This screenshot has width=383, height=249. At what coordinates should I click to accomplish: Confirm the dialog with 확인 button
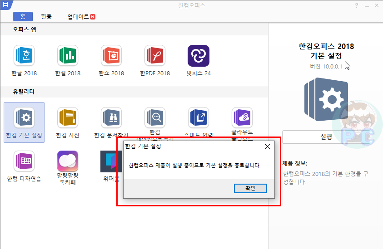(x=250, y=188)
